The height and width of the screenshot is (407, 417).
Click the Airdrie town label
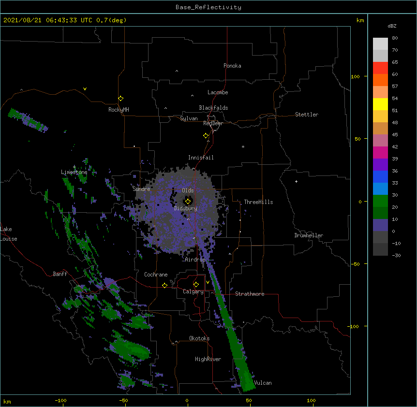pos(195,260)
